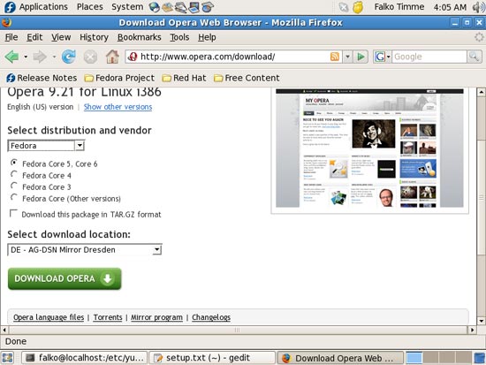Image resolution: width=486 pixels, height=365 pixels.
Task: Open the History menu
Action: click(94, 37)
